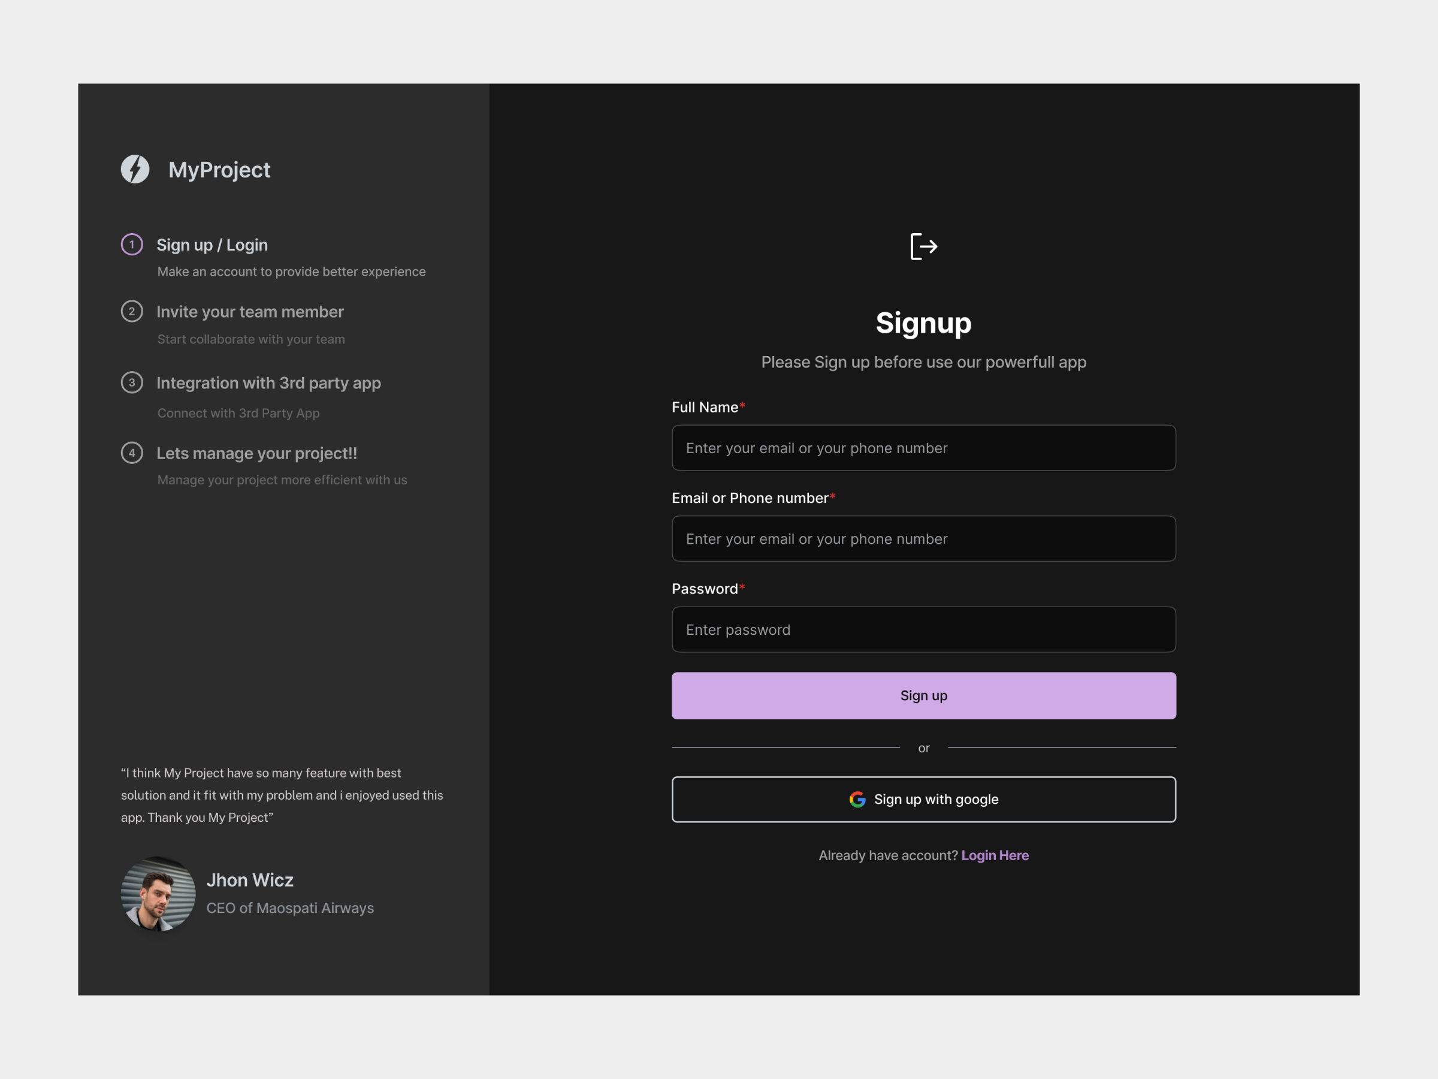Click the CEO of Maospati Airways text
This screenshot has width=1438, height=1079.
290,908
